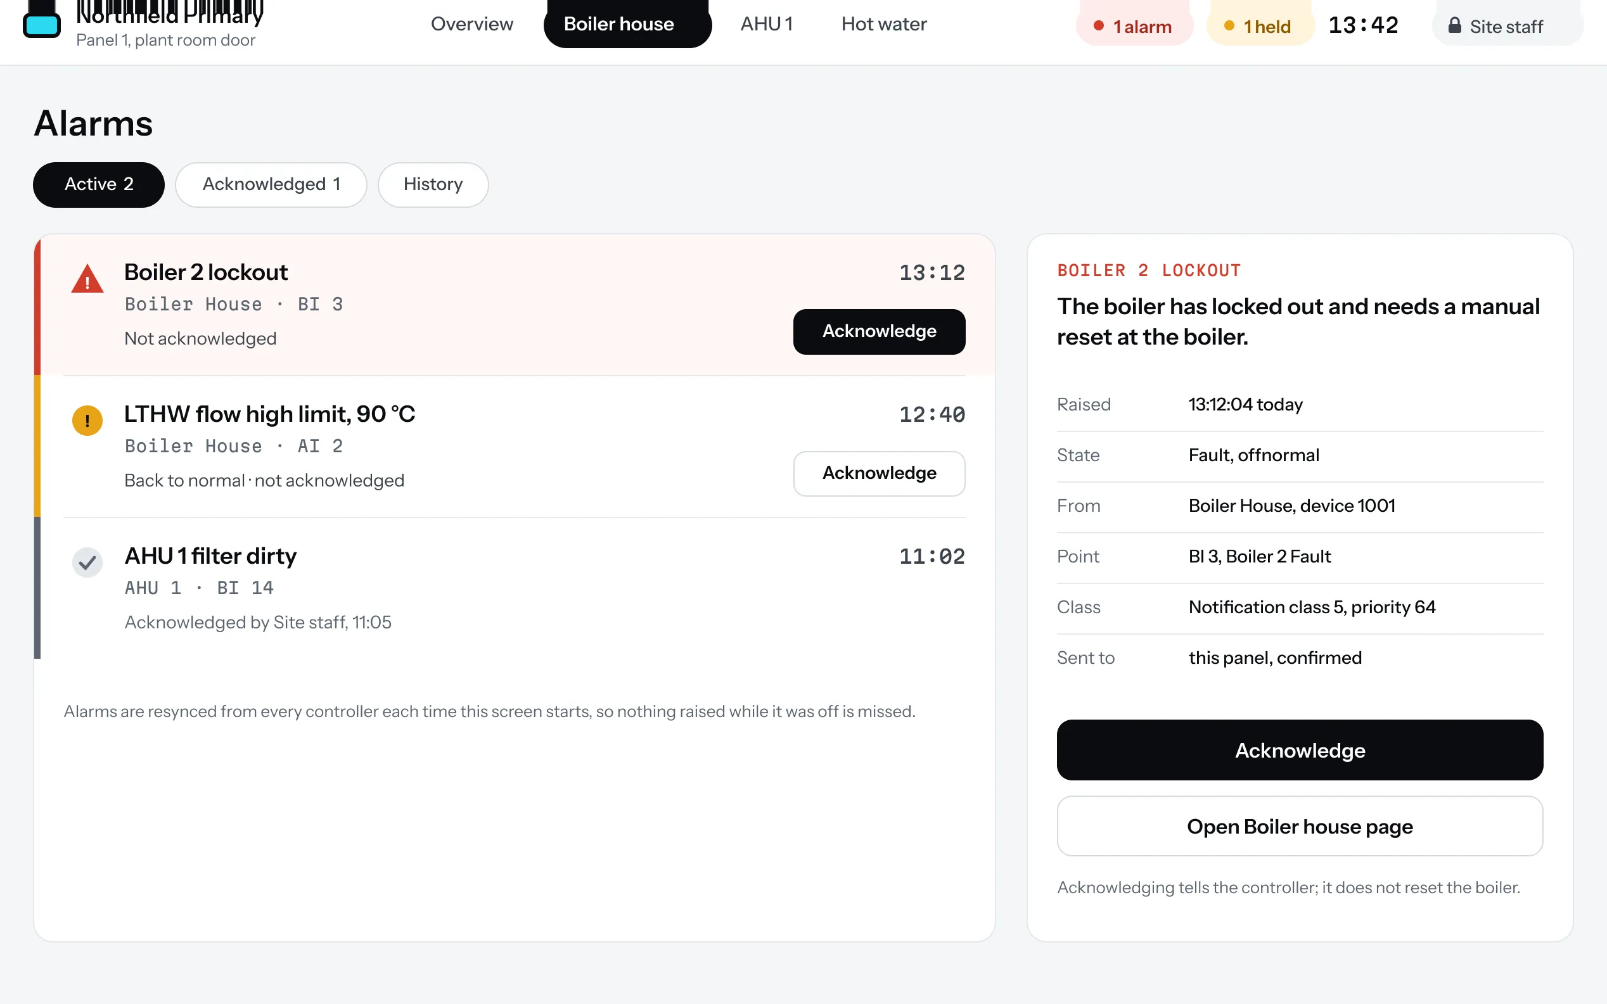Screen dimensions: 1607x1004
Task: Click 'this panel, confirmed' value
Action: pos(1275,658)
